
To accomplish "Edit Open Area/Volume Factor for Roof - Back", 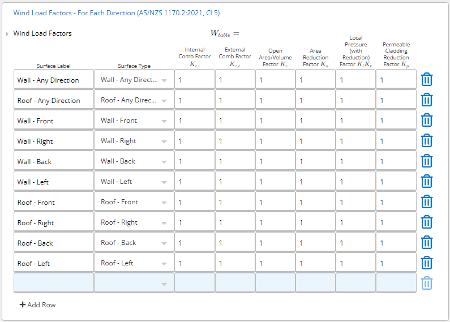I will tap(275, 242).
